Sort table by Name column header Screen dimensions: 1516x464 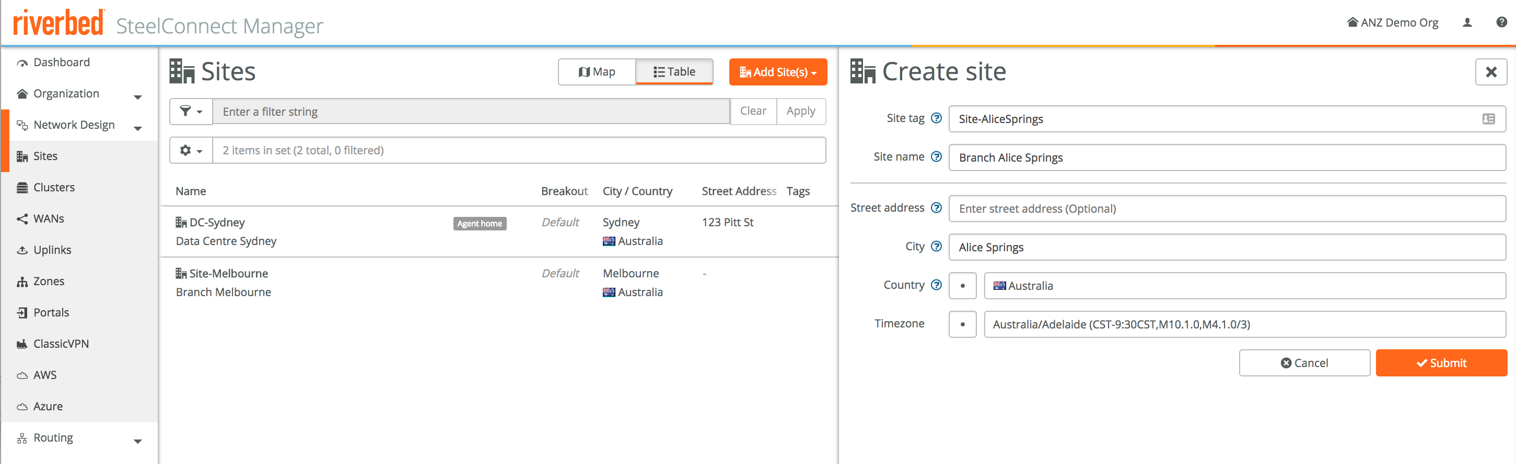pos(191,191)
